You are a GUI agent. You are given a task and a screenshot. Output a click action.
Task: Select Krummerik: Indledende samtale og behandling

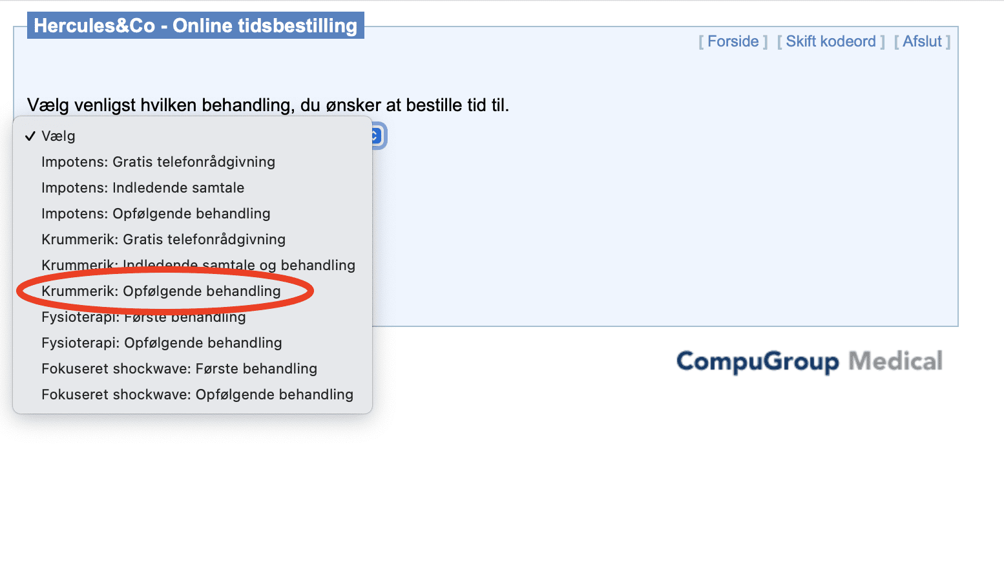click(x=193, y=265)
